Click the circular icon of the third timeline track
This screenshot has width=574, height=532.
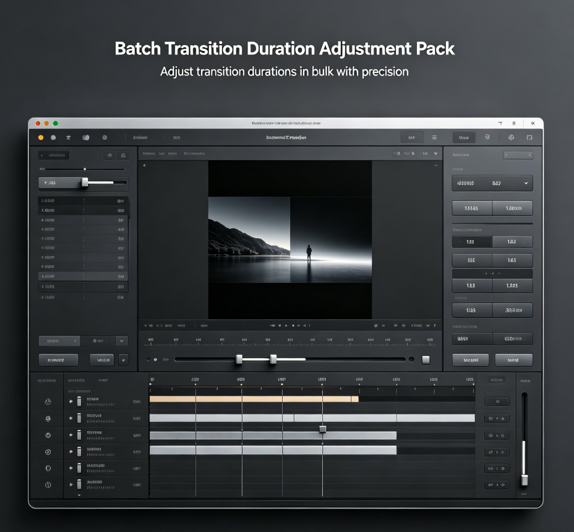pos(48,435)
